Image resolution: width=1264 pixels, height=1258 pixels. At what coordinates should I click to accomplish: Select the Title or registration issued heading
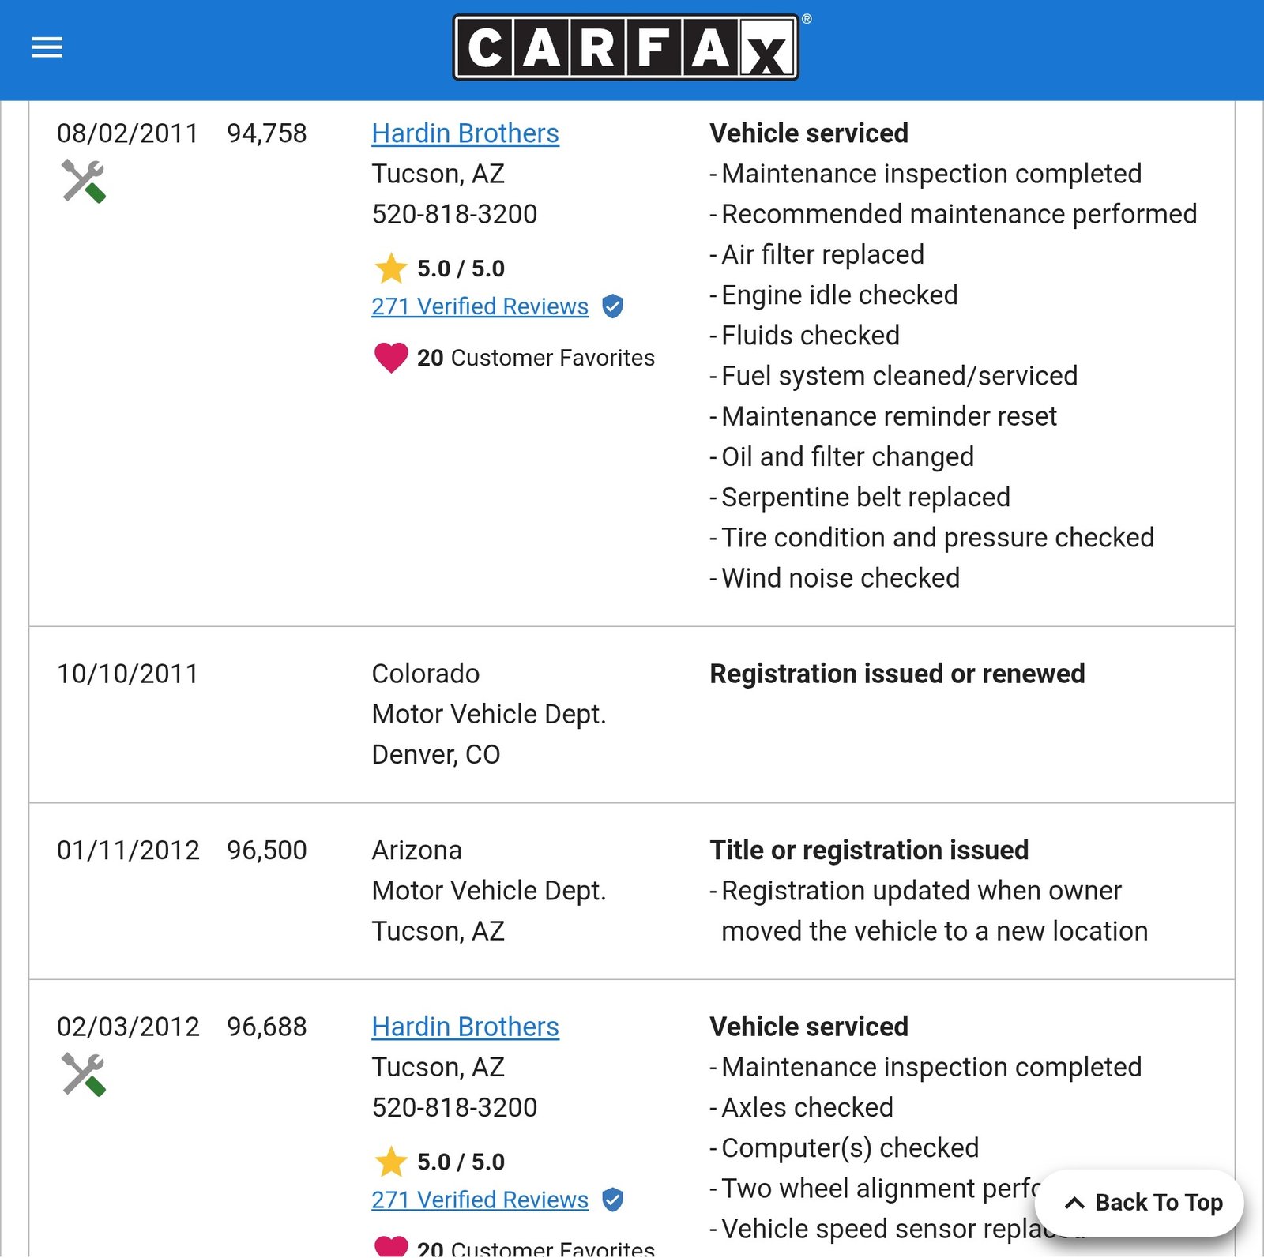[x=869, y=850]
